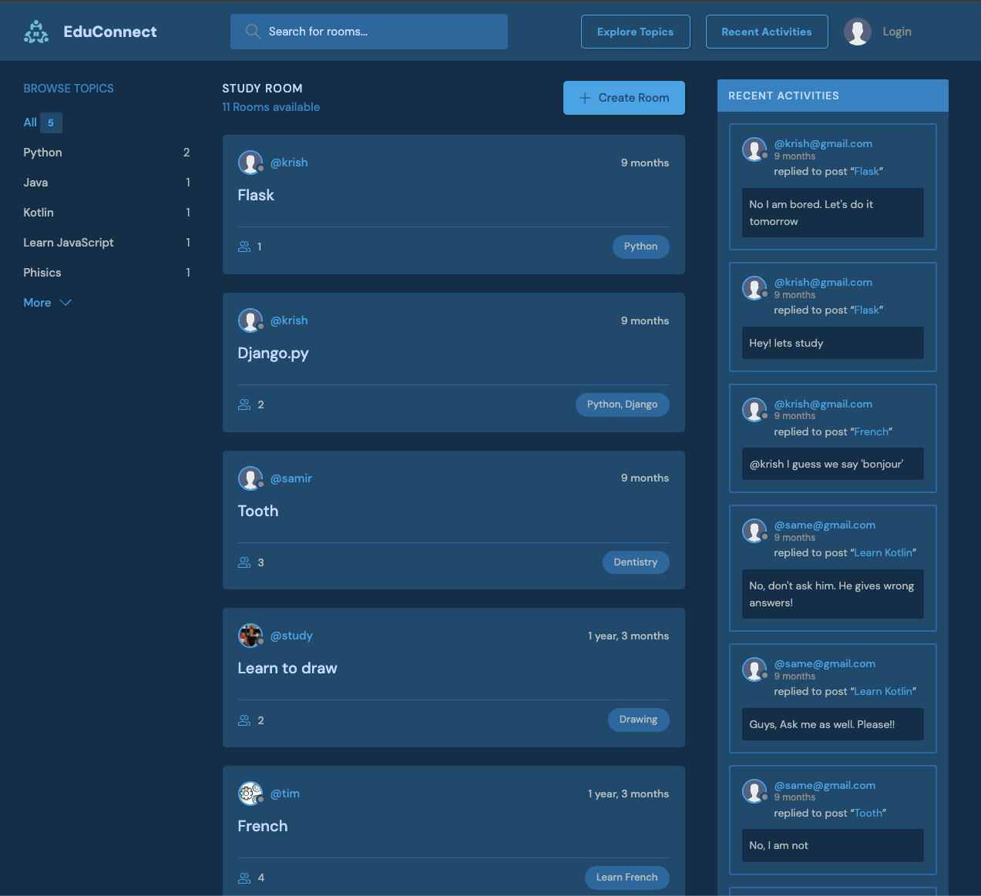Open Learn Kotlin link in 'Ask me as well' activity
Screen dimensions: 981x896
pos(883,692)
